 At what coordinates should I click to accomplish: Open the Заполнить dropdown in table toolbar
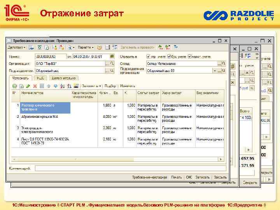[91, 86]
